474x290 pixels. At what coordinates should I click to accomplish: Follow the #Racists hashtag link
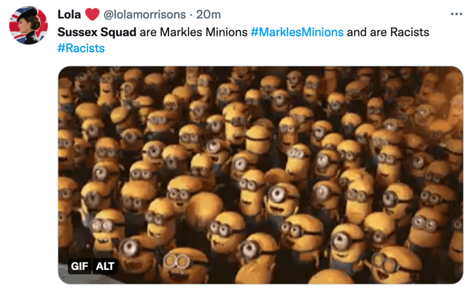(x=81, y=48)
